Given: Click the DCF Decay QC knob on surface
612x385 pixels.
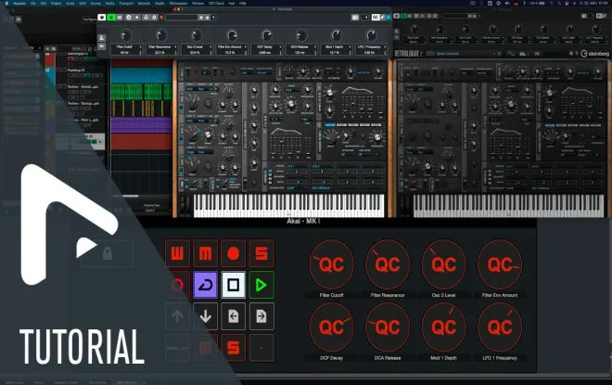Looking at the screenshot, I should [331, 327].
